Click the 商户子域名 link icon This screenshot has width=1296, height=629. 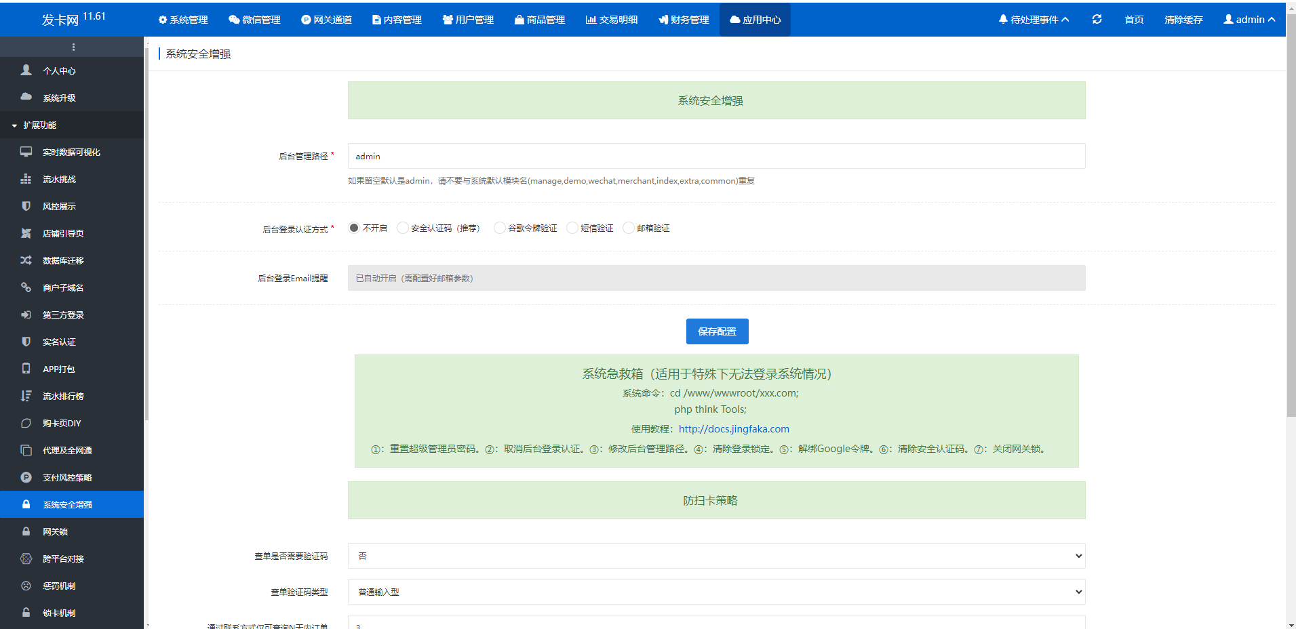26,287
